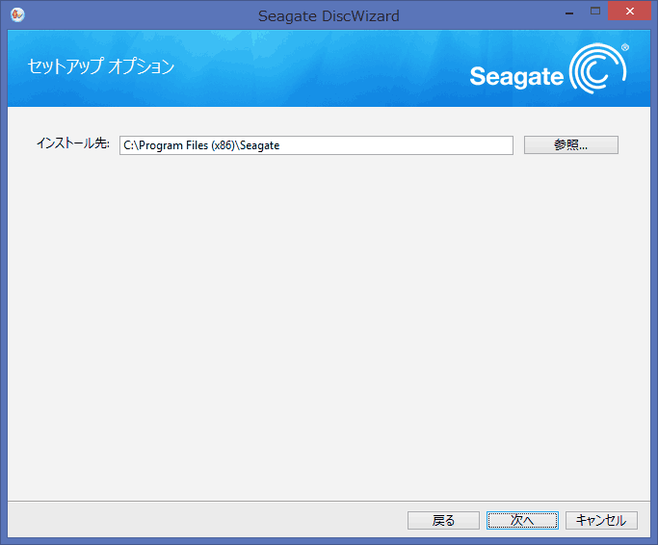Minimize the Seagate DiscWizard window
Screen dimensions: 658x545
coord(569,12)
